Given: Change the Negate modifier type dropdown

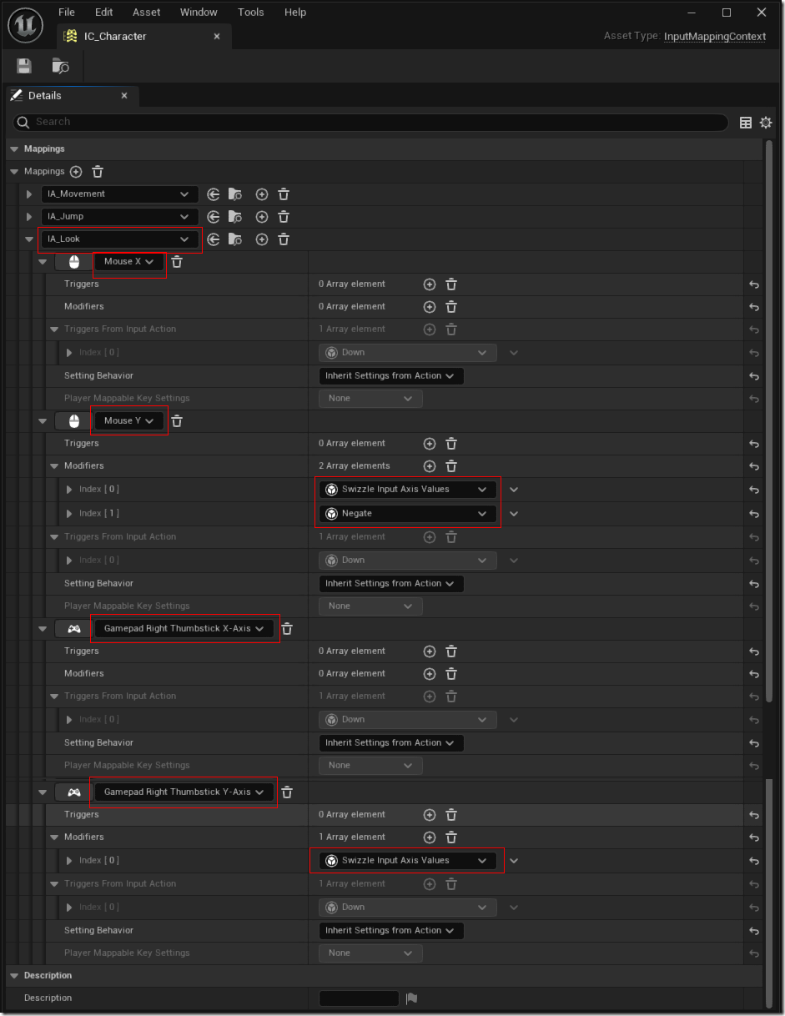Looking at the screenshot, I should pos(408,514).
